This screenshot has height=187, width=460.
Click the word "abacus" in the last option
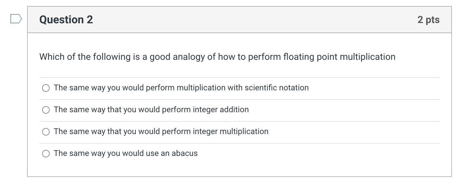184,153
